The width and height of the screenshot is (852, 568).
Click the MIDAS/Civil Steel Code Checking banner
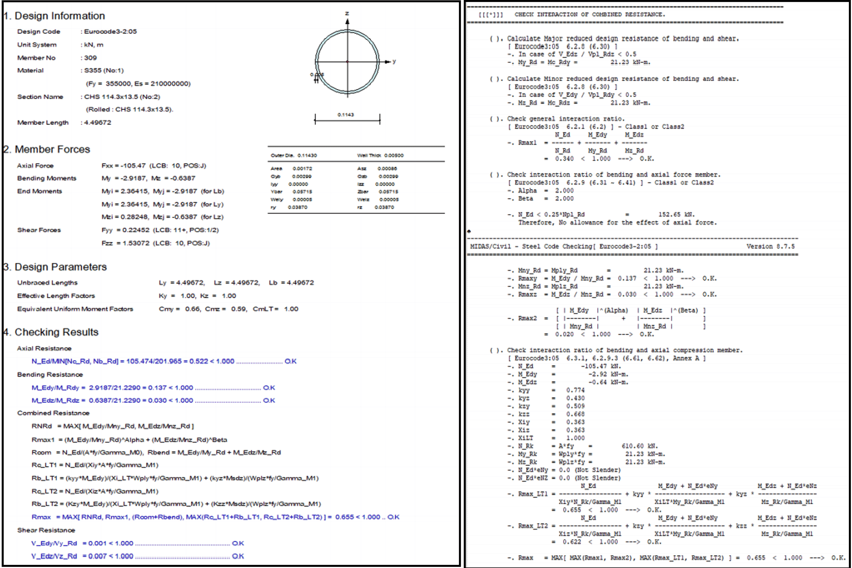564,246
